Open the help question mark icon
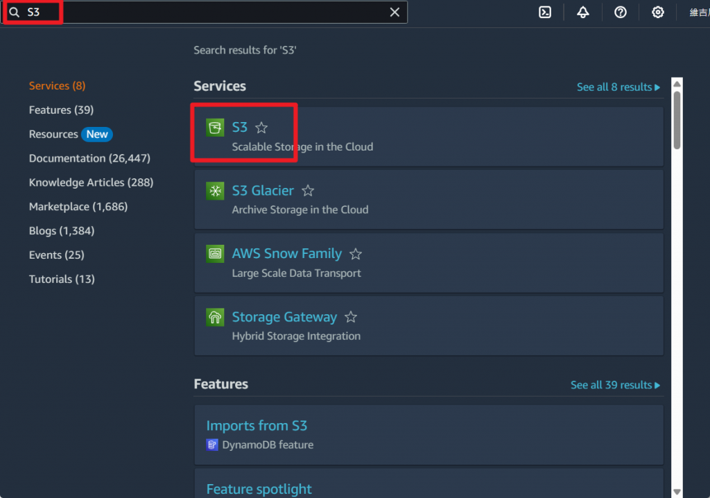710x498 pixels. [621, 12]
